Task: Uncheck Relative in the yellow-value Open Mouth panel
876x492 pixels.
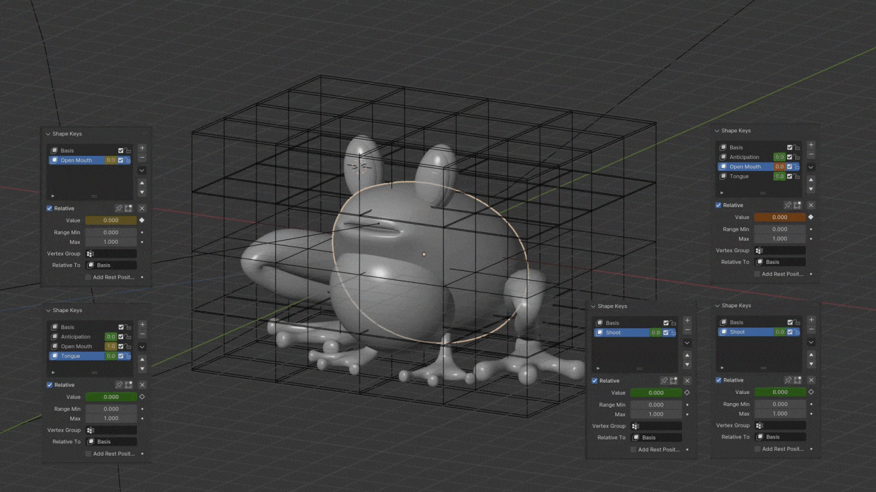Action: coord(50,208)
